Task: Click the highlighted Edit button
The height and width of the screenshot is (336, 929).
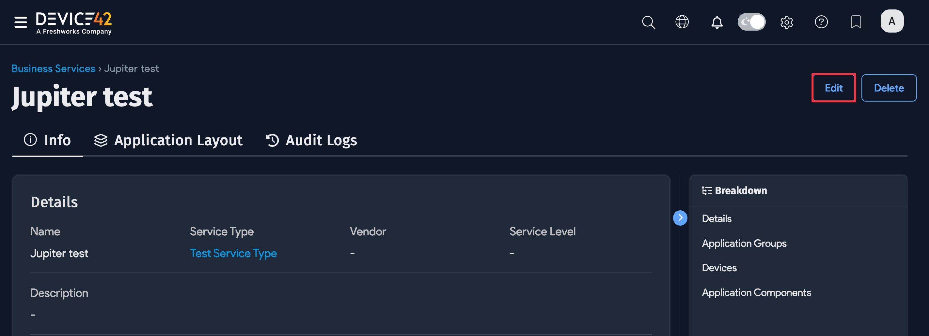Action: click(x=833, y=87)
